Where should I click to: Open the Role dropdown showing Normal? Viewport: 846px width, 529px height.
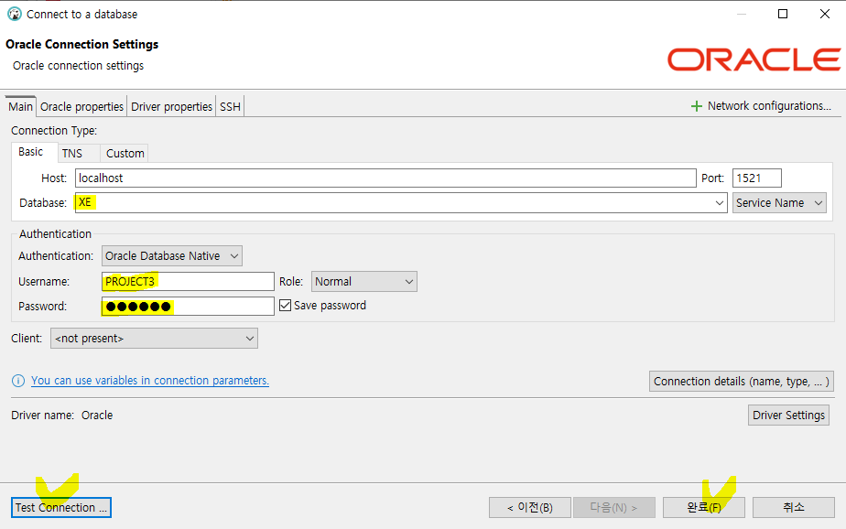(363, 282)
